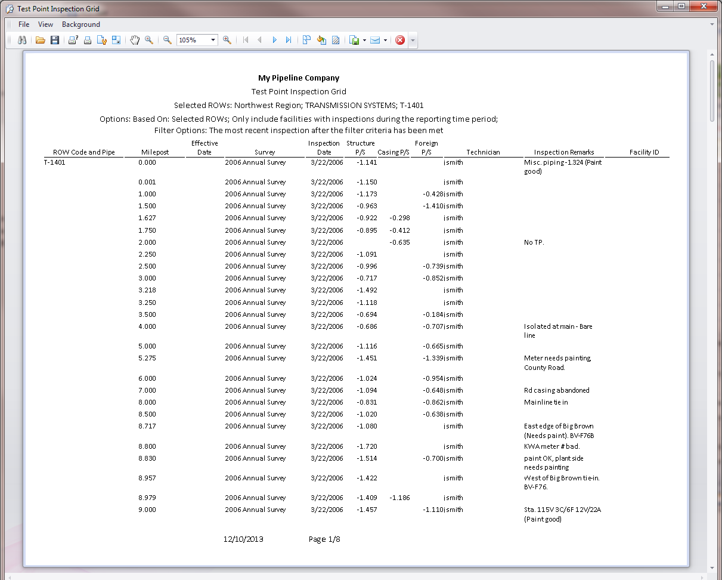Click casing P/S value '-0.298'
The width and height of the screenshot is (722, 580).
399,218
